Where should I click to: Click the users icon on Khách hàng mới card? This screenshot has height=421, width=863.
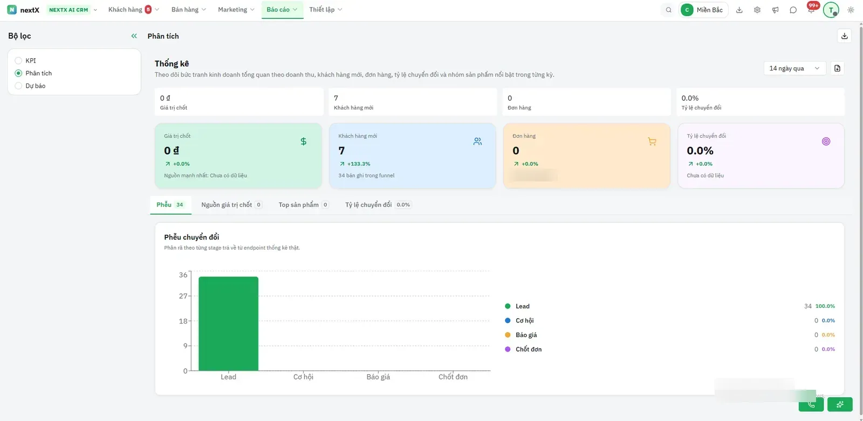pyautogui.click(x=477, y=141)
